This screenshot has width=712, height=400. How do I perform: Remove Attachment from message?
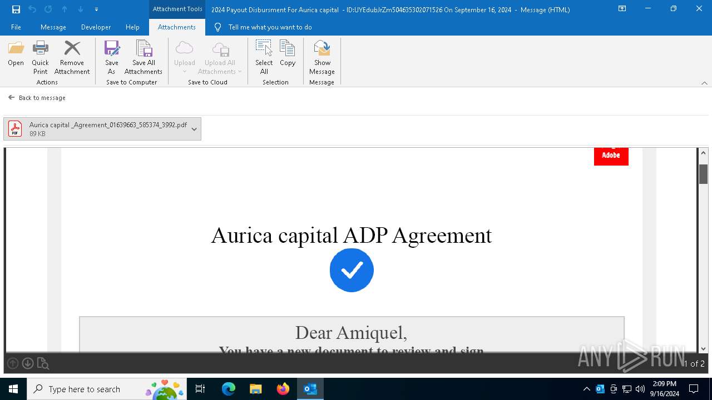click(72, 57)
